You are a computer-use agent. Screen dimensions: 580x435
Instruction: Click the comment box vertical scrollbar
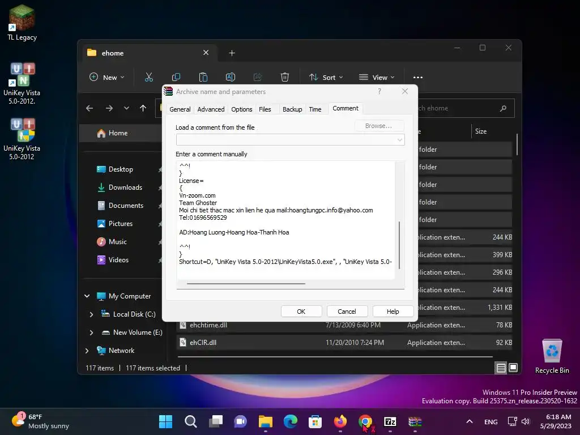(399, 245)
